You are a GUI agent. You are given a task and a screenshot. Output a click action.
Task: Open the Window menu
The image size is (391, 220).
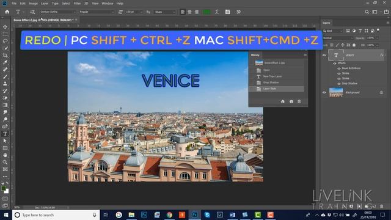tap(108, 4)
